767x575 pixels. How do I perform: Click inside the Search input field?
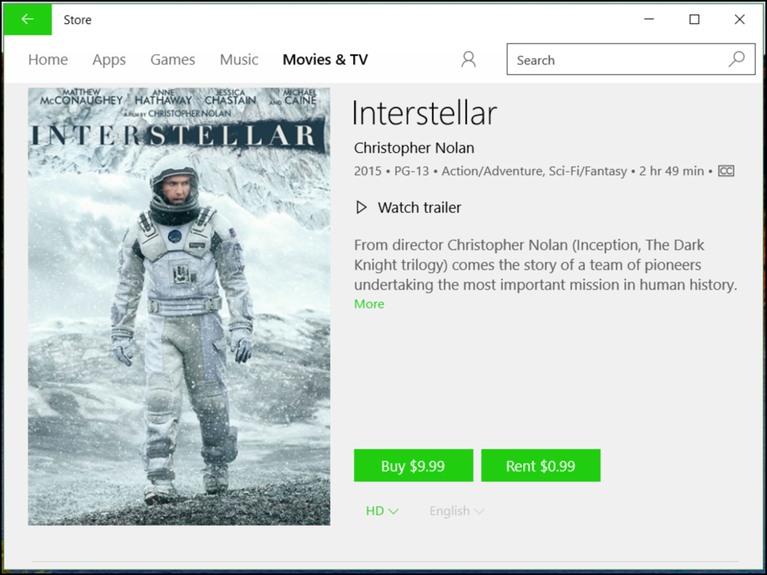pos(605,59)
